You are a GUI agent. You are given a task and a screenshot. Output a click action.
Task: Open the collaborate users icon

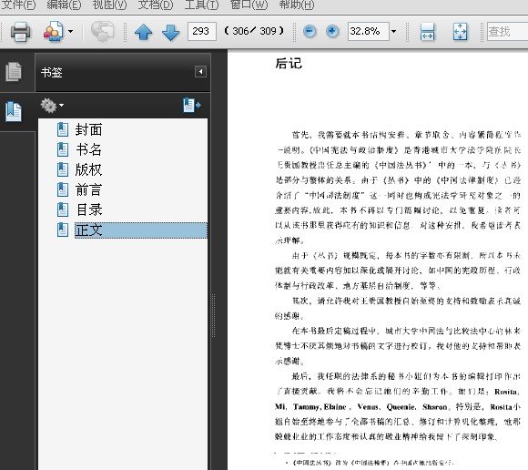tap(53, 31)
